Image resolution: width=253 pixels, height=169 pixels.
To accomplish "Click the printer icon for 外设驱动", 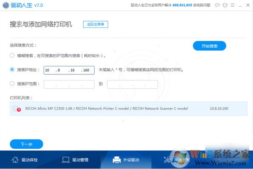I will click(117, 160).
